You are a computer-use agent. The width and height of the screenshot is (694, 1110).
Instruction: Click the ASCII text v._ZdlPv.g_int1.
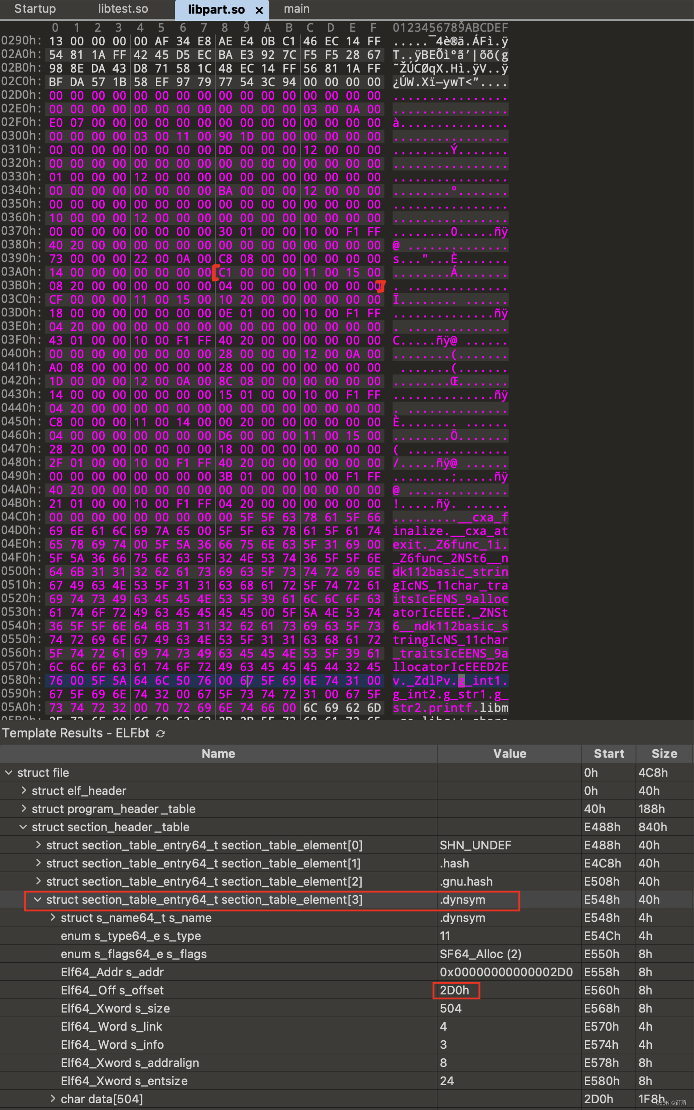point(450,680)
